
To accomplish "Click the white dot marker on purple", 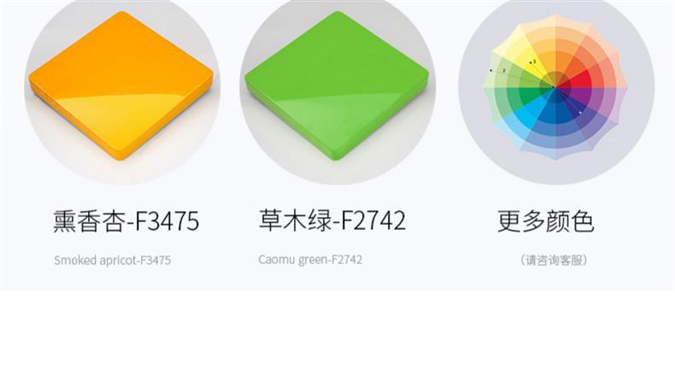I will pyautogui.click(x=580, y=113).
